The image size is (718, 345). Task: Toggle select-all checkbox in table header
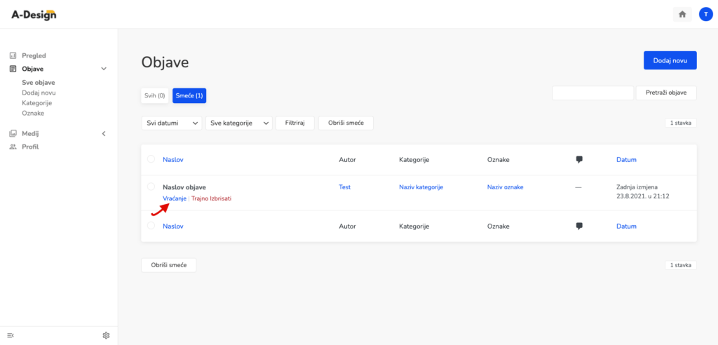point(151,159)
